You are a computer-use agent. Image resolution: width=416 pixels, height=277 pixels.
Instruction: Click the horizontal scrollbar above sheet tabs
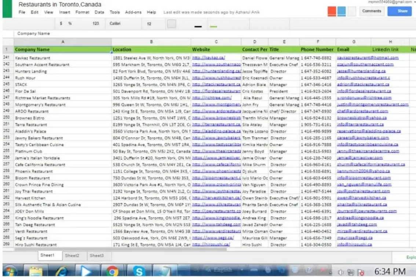pyautogui.click(x=121, y=249)
